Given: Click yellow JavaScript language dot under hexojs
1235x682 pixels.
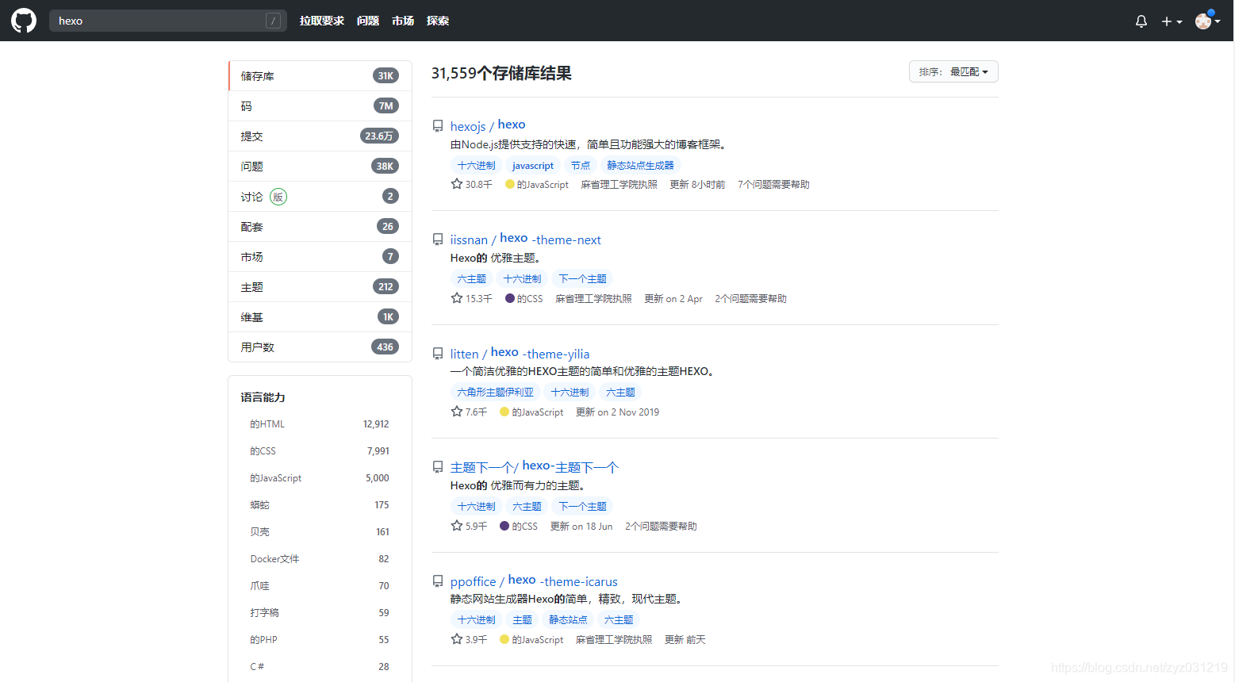Looking at the screenshot, I should [x=510, y=184].
